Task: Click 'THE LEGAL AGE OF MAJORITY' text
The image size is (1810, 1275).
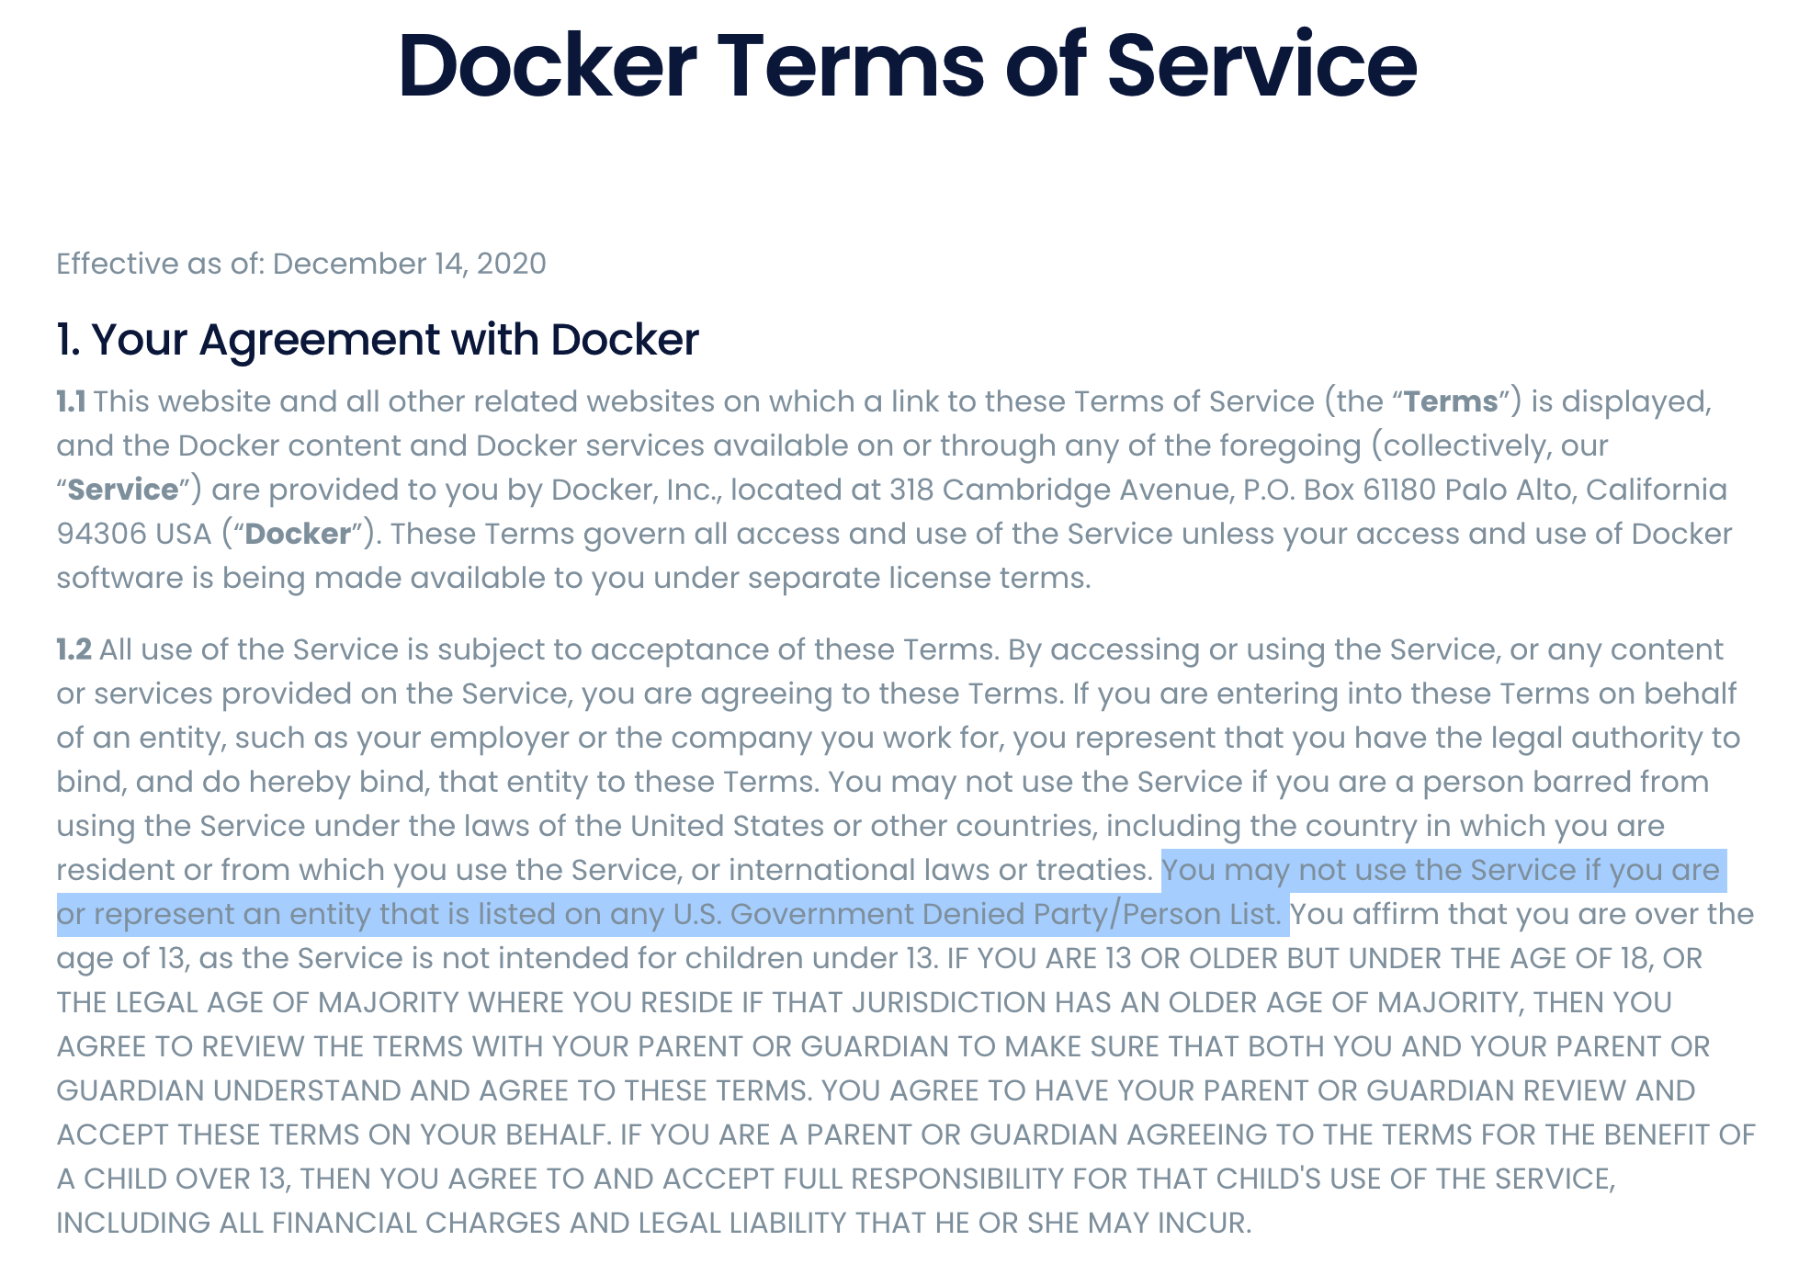Action: coord(258,1002)
